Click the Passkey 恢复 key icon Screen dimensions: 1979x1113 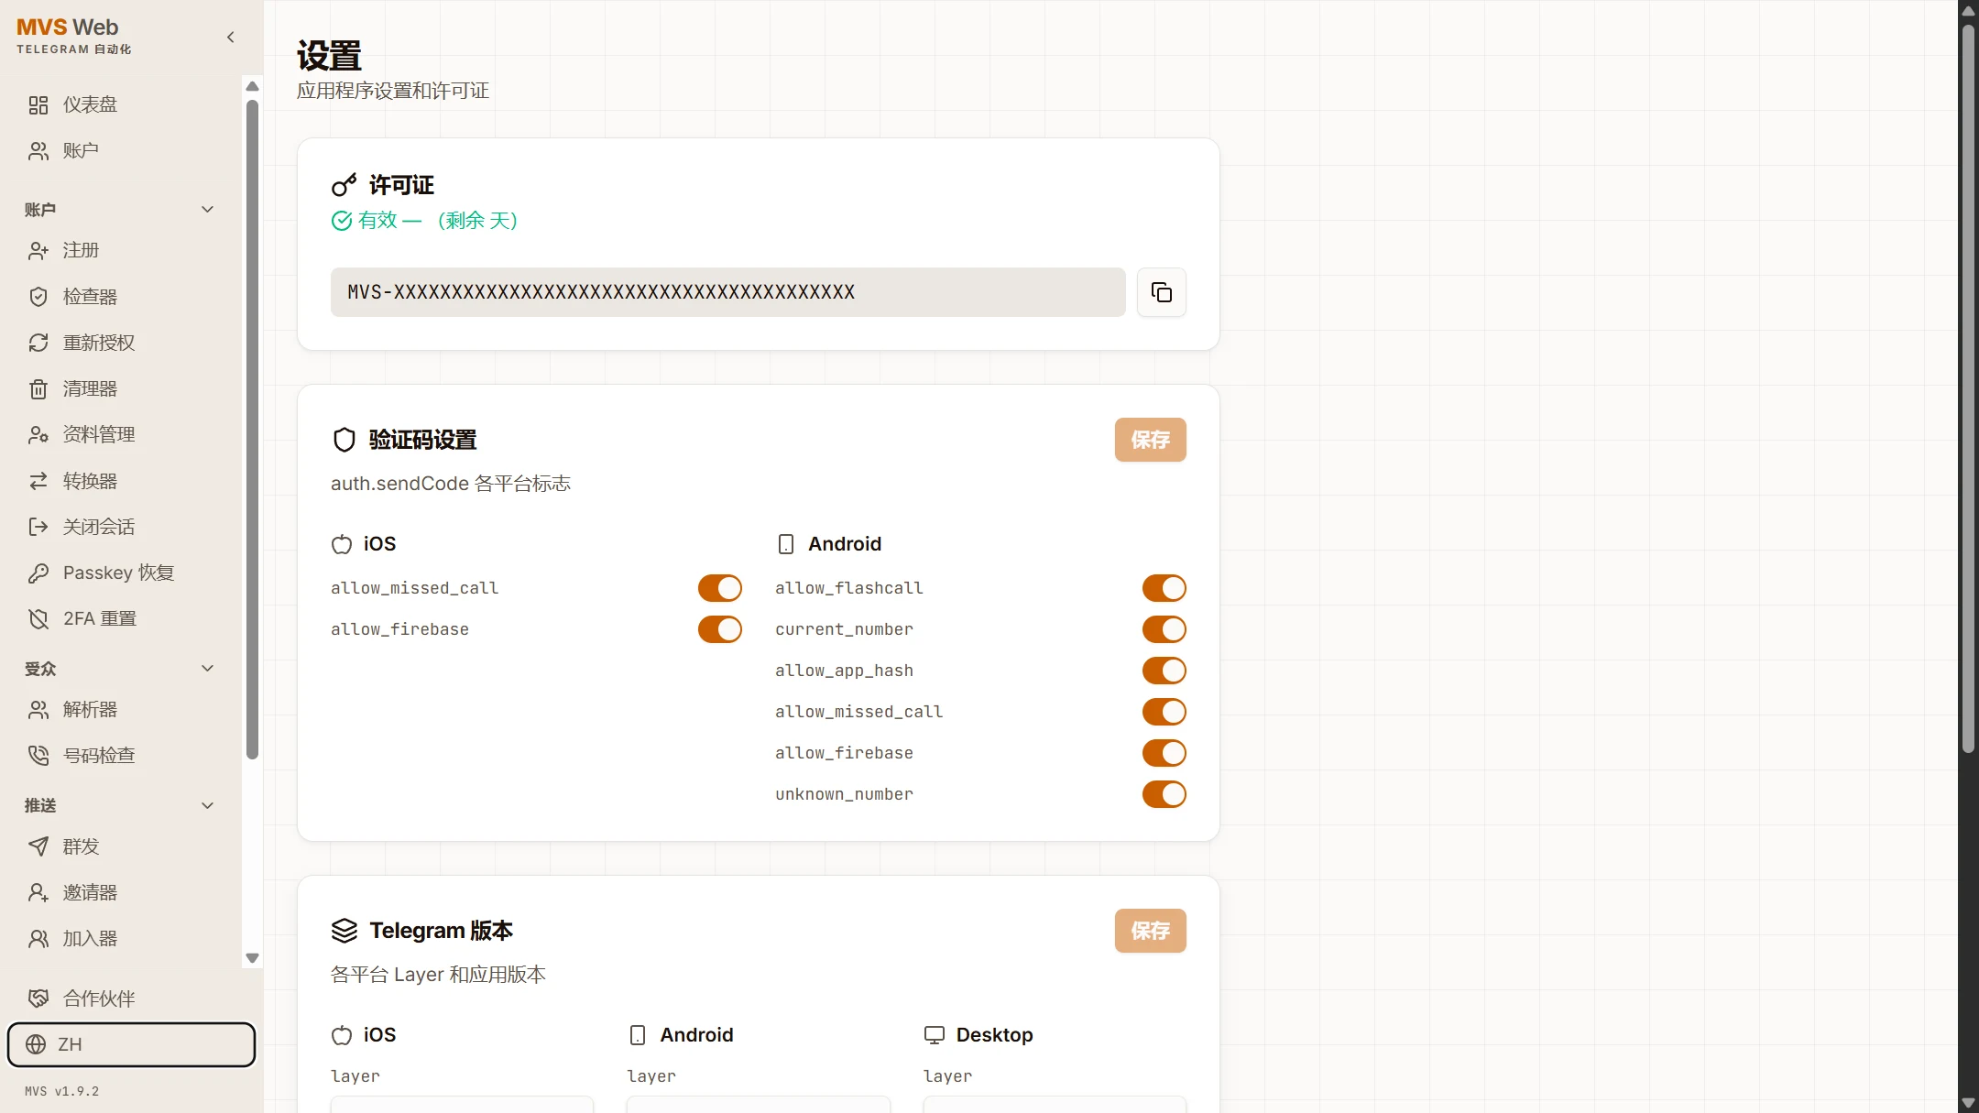pos(38,573)
